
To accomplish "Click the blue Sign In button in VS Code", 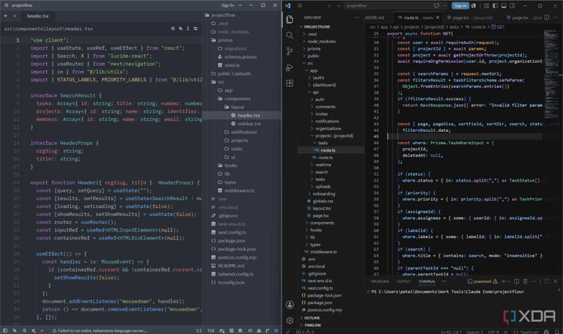I will pos(460,6).
